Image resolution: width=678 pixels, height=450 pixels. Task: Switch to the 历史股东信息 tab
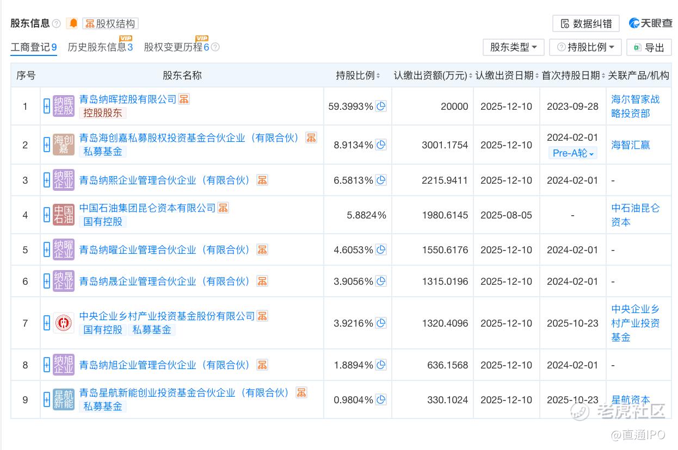point(100,47)
